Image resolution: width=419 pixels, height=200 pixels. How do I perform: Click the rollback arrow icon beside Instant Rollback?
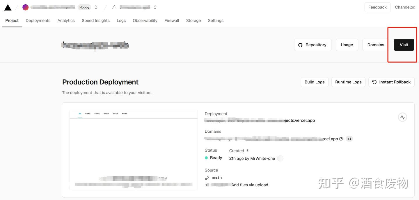(x=374, y=82)
